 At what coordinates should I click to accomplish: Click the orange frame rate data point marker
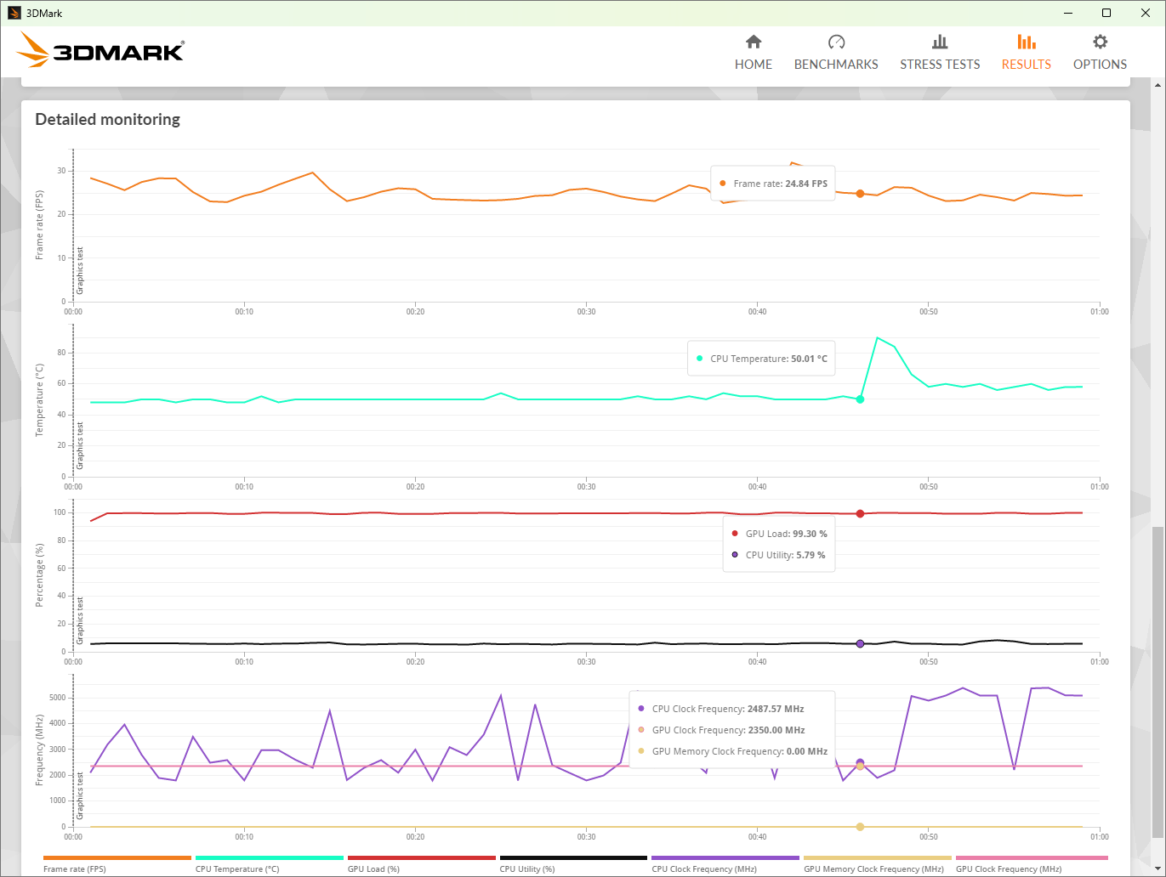860,194
